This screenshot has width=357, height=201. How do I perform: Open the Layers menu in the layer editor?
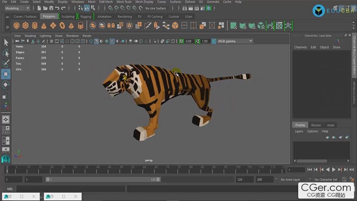(299, 131)
